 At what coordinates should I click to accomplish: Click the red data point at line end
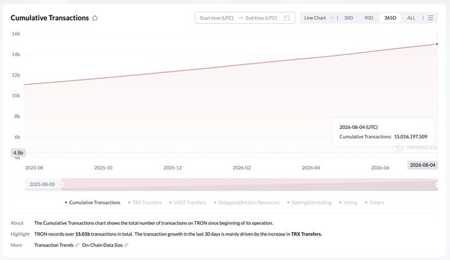pos(437,44)
